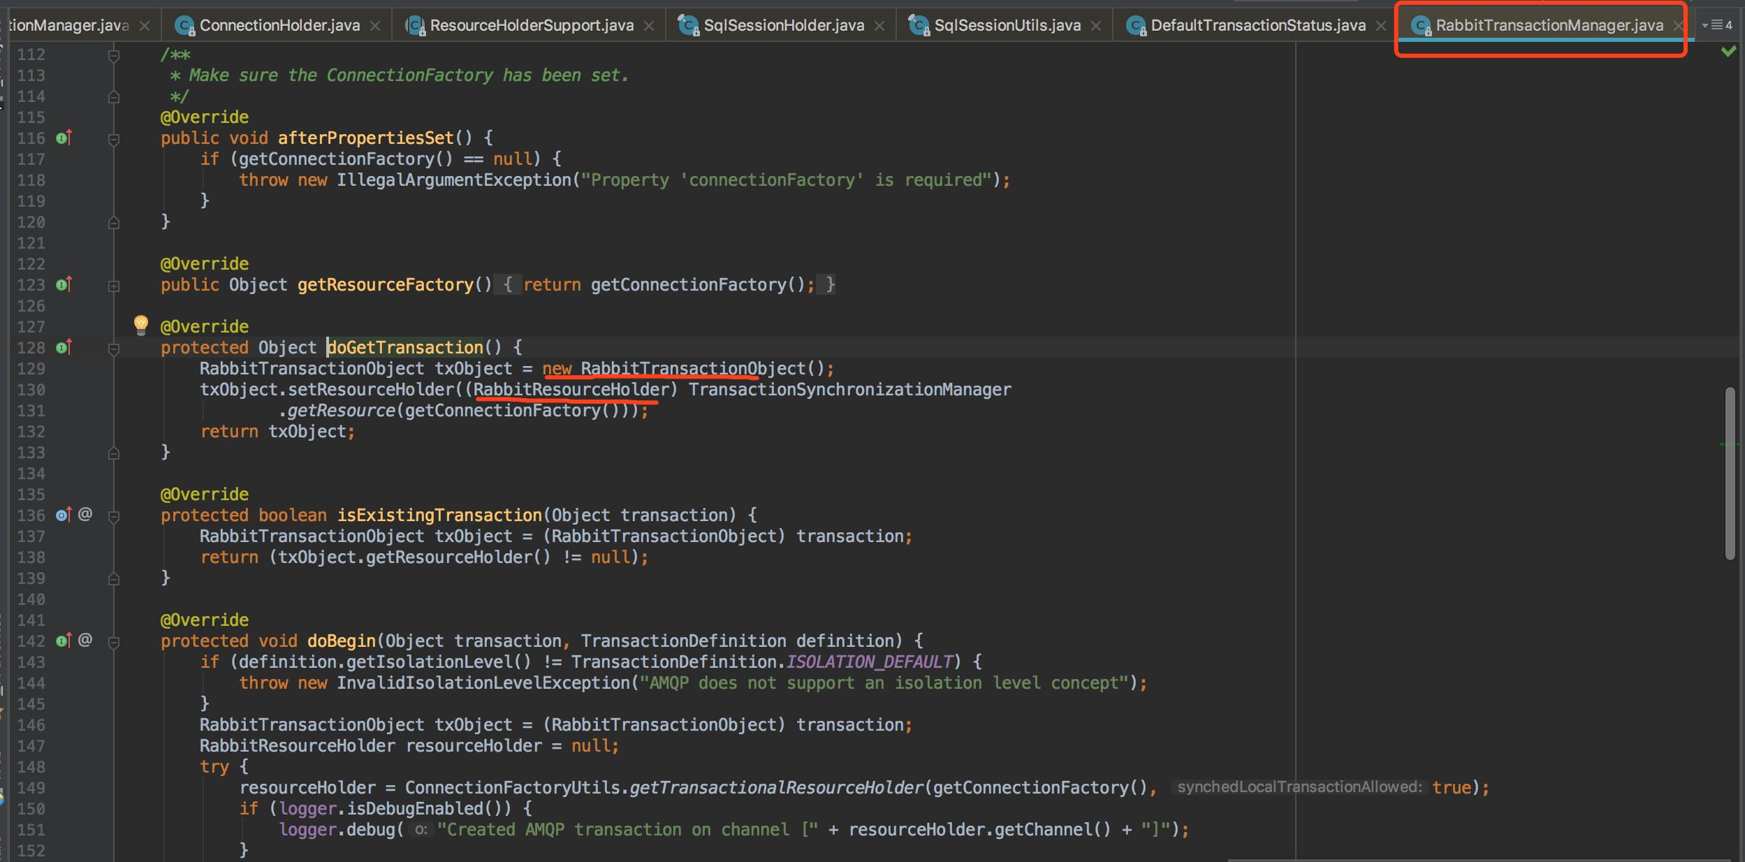Expand the folded getResourceFactory method

click(114, 286)
